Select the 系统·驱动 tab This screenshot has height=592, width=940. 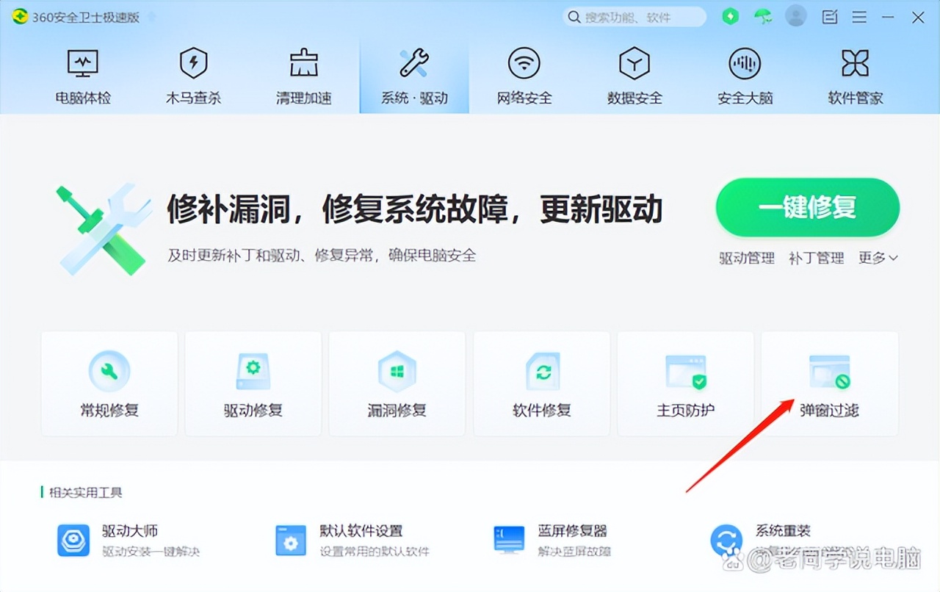pyautogui.click(x=414, y=76)
